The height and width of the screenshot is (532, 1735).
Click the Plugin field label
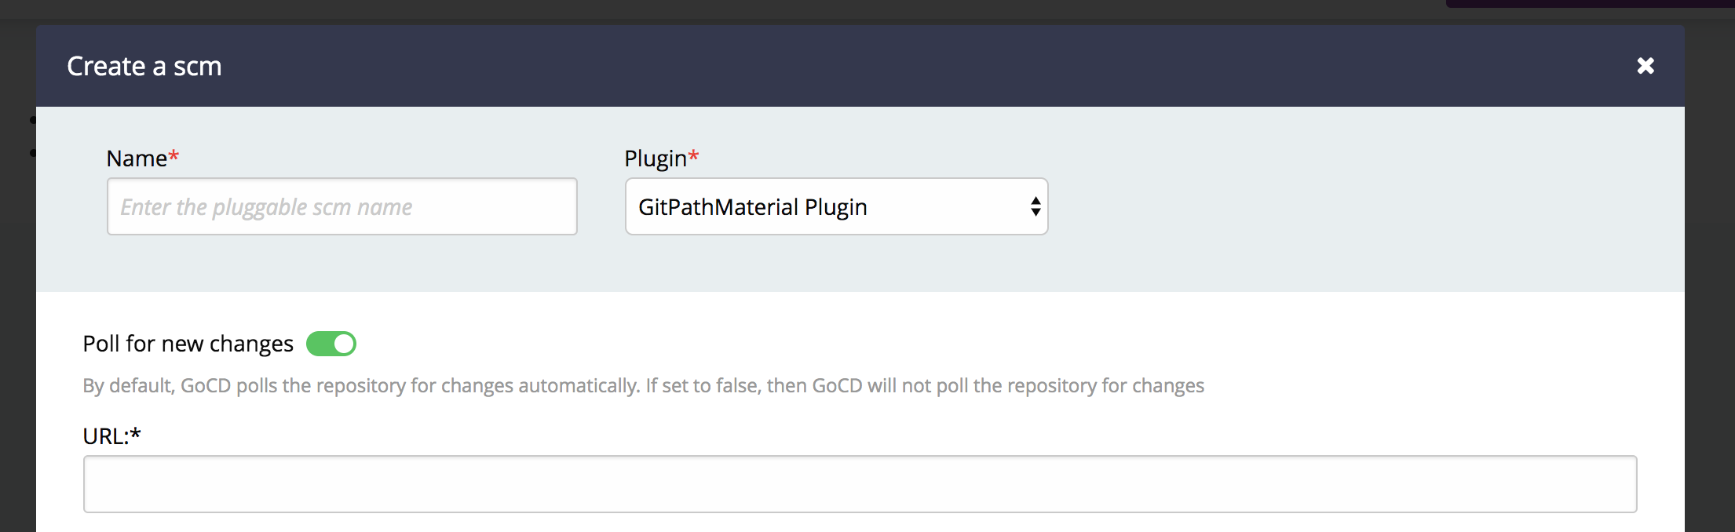tap(655, 159)
